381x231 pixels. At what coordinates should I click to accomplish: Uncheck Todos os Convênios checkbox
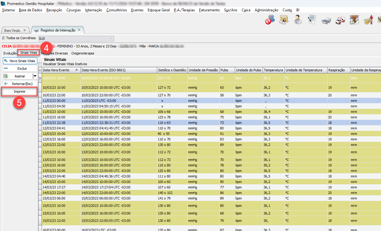3,38
